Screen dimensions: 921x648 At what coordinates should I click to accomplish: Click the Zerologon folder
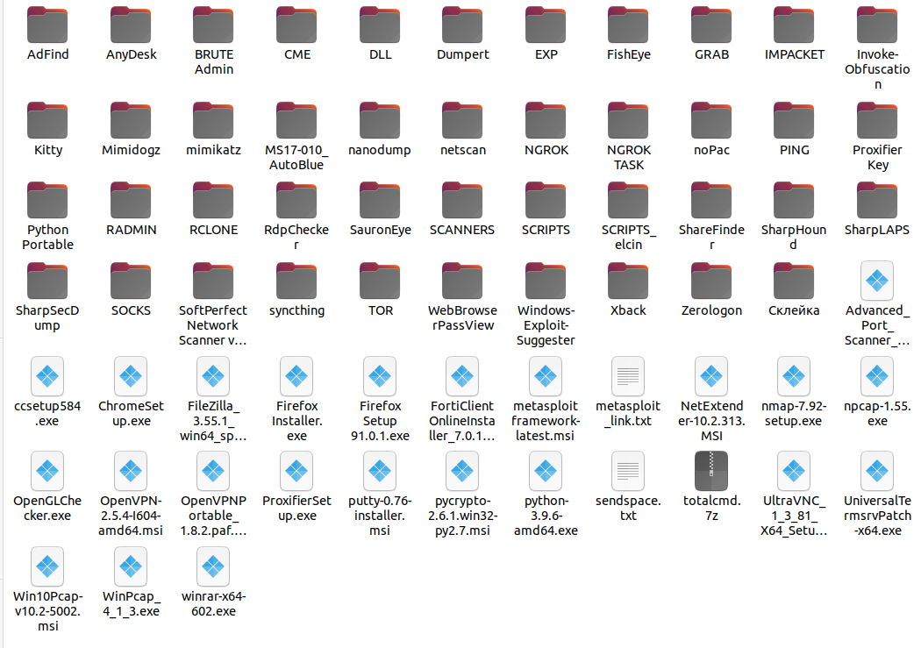click(711, 281)
